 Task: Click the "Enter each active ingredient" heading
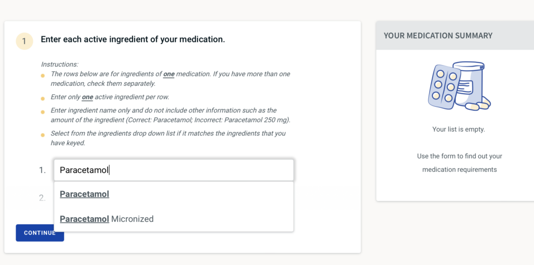(x=133, y=39)
